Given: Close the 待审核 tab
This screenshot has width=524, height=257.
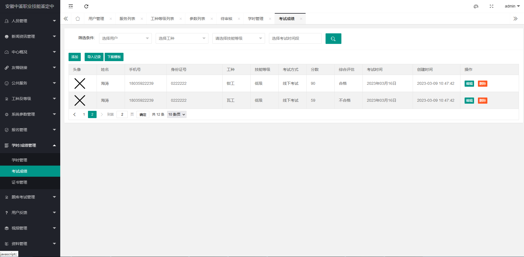Looking at the screenshot, I should tap(239, 19).
